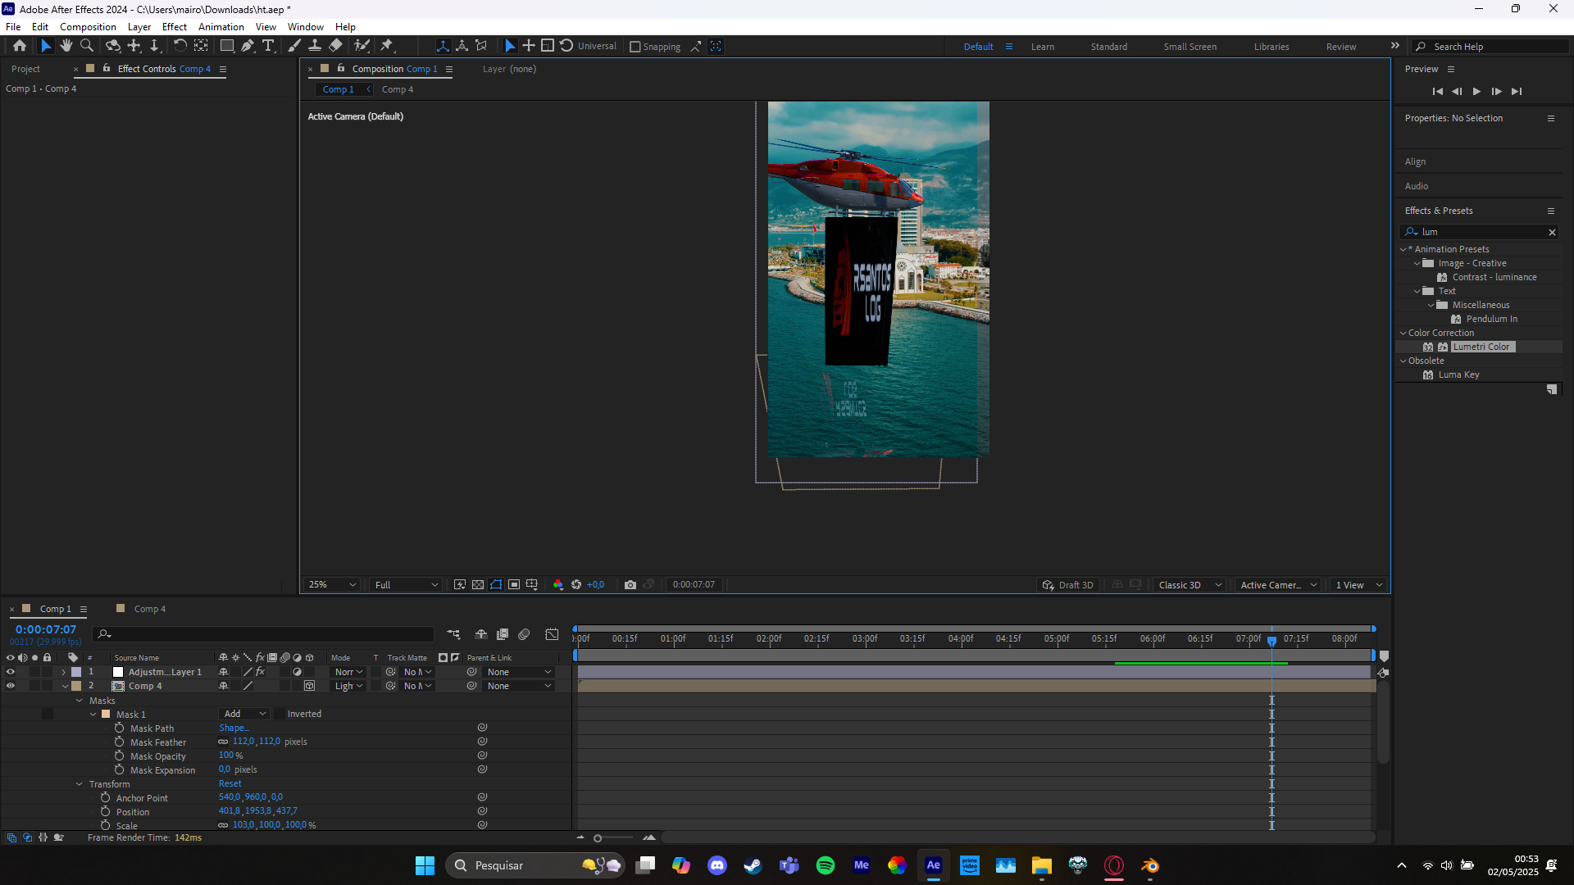Screen dimensions: 1574x885
Task: Switch to the Small Screen workspace
Action: point(1190,47)
